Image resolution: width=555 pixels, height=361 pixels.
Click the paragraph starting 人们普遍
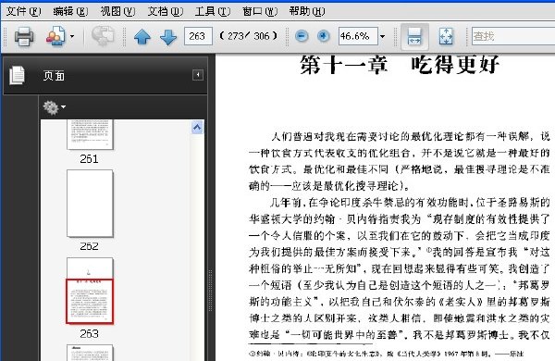(400, 161)
